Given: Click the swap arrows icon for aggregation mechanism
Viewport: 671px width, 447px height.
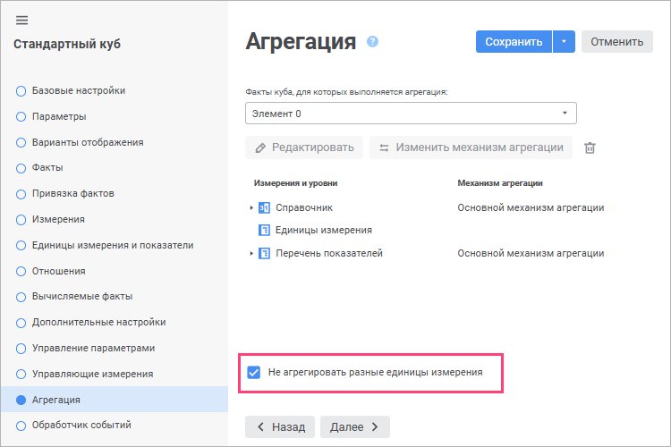Looking at the screenshot, I should 384,148.
